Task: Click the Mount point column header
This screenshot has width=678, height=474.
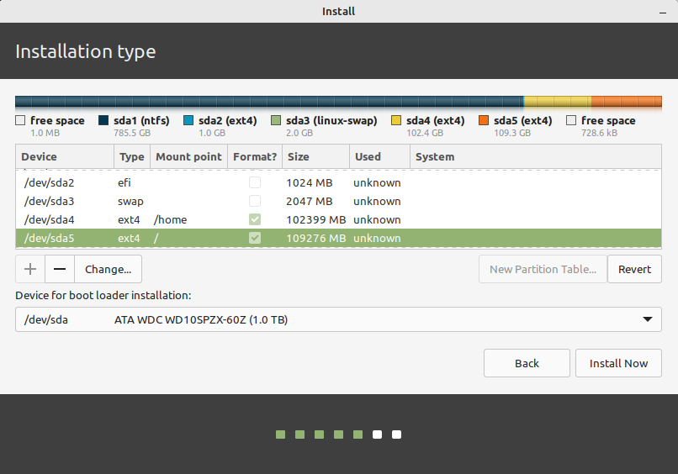Action: [x=188, y=156]
